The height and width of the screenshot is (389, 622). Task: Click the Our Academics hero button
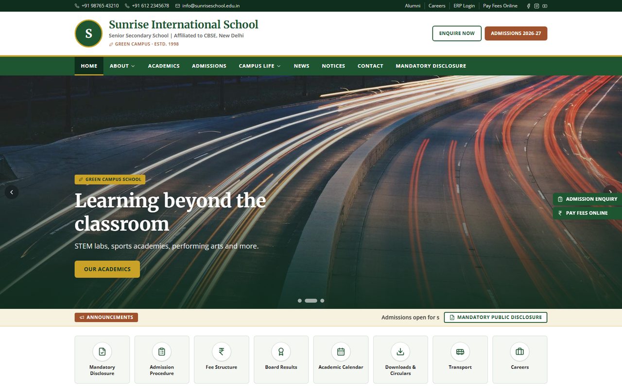click(x=107, y=269)
